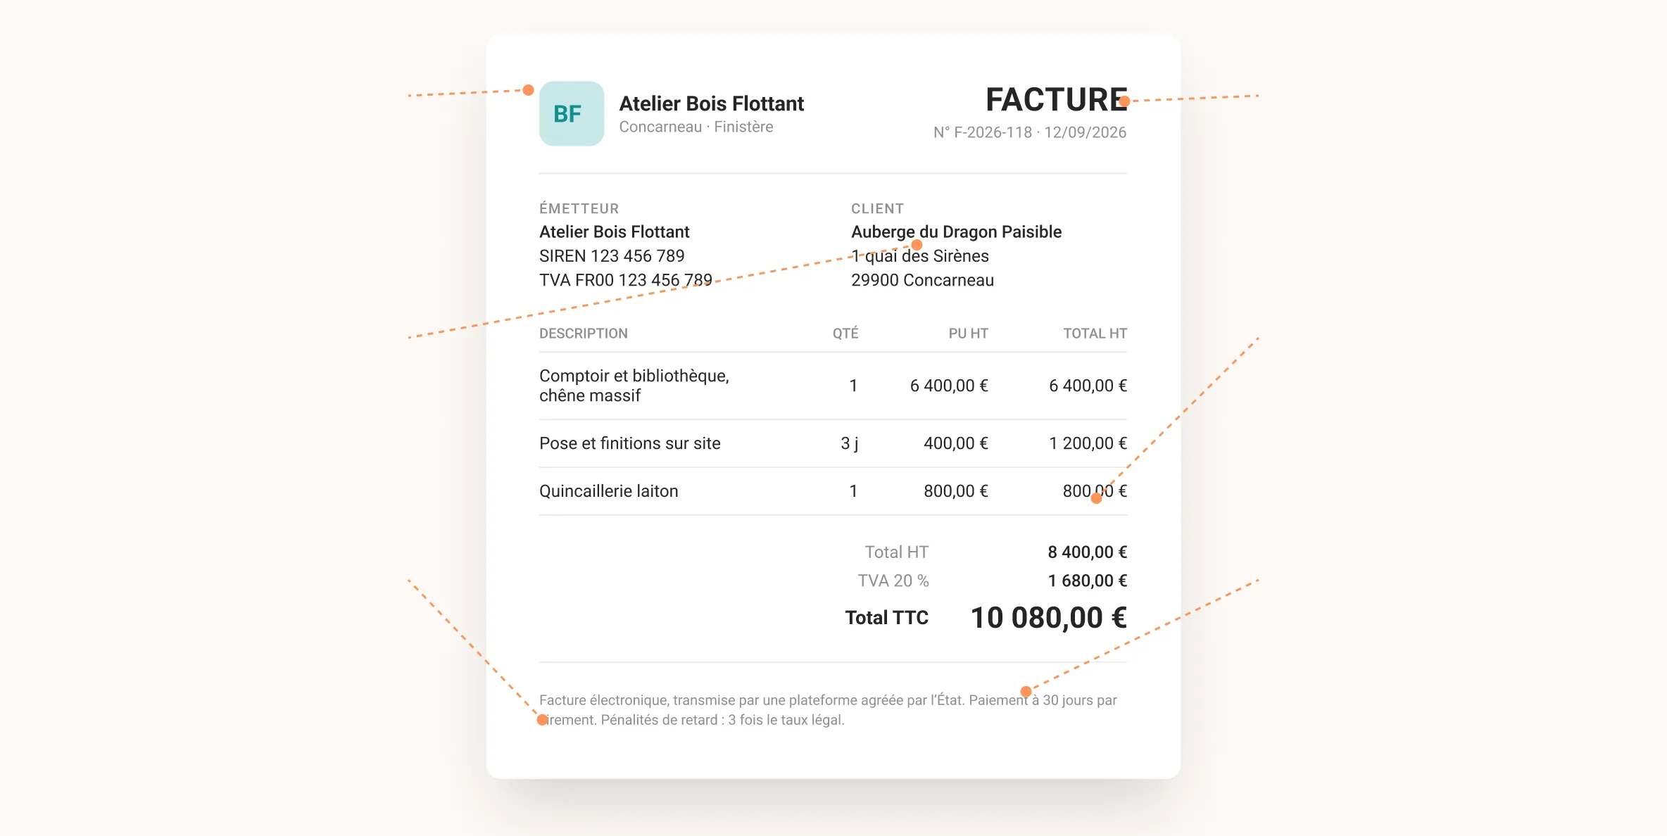Click the Auberge du Dragon Paisible client name
Image resolution: width=1667 pixels, height=836 pixels.
pos(956,232)
